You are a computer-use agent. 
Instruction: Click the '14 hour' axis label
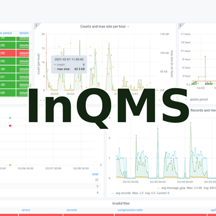(185, 42)
